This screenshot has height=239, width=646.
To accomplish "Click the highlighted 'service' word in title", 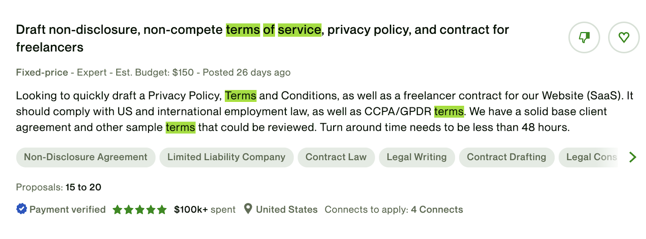I will 300,30.
